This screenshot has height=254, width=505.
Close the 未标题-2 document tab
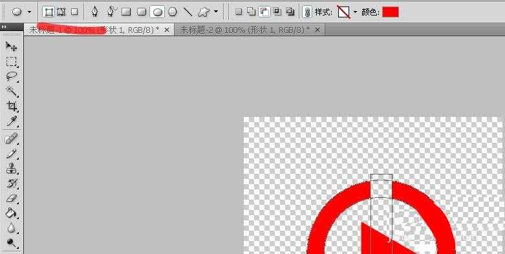(317, 30)
